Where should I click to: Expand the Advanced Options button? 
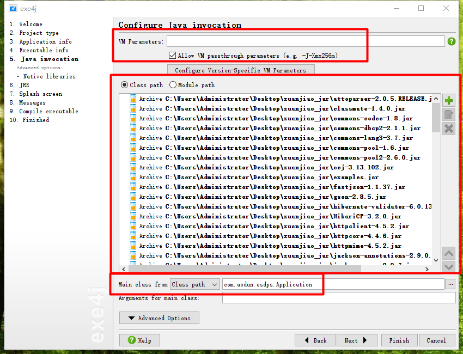pyautogui.click(x=159, y=318)
